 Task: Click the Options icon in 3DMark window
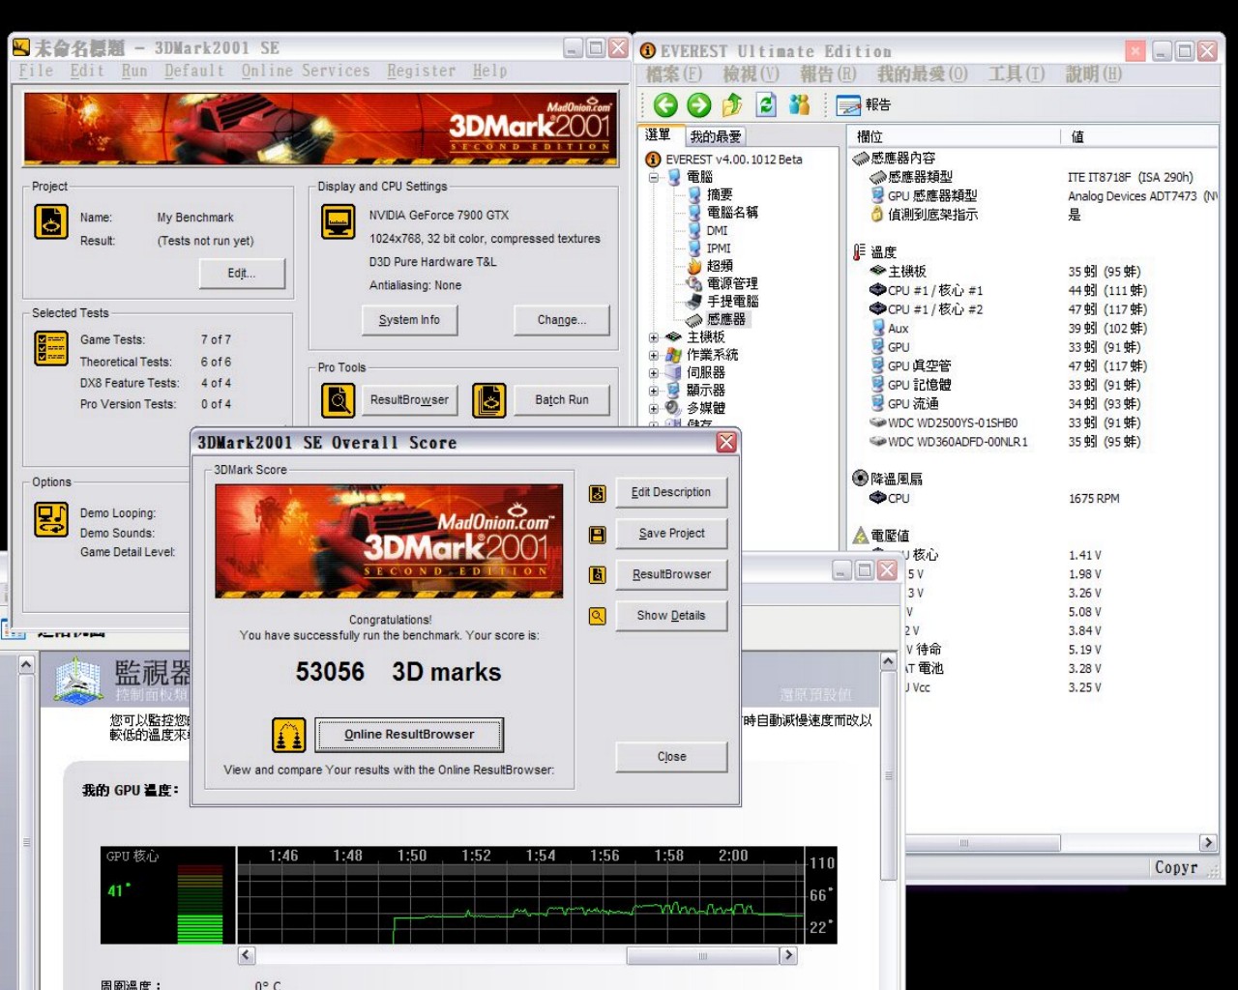point(51,520)
